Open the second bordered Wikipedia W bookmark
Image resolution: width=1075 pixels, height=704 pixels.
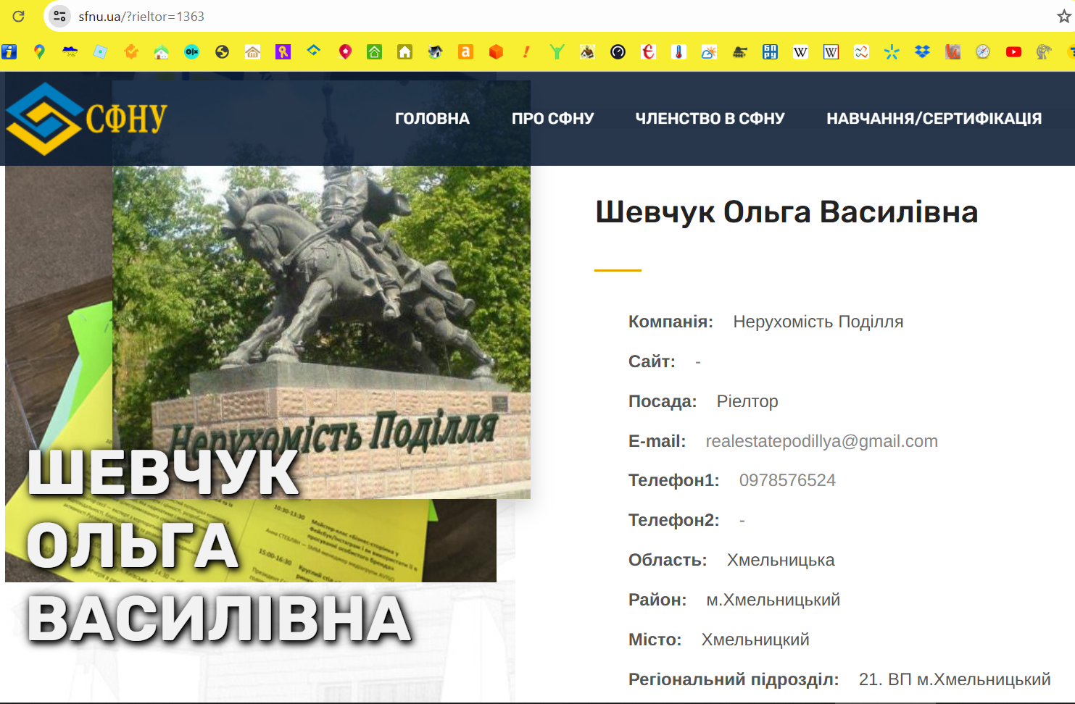click(x=831, y=51)
